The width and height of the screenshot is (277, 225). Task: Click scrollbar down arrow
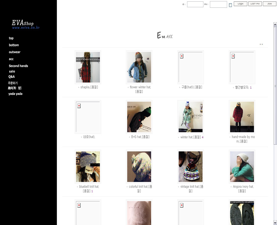pos(275,222)
